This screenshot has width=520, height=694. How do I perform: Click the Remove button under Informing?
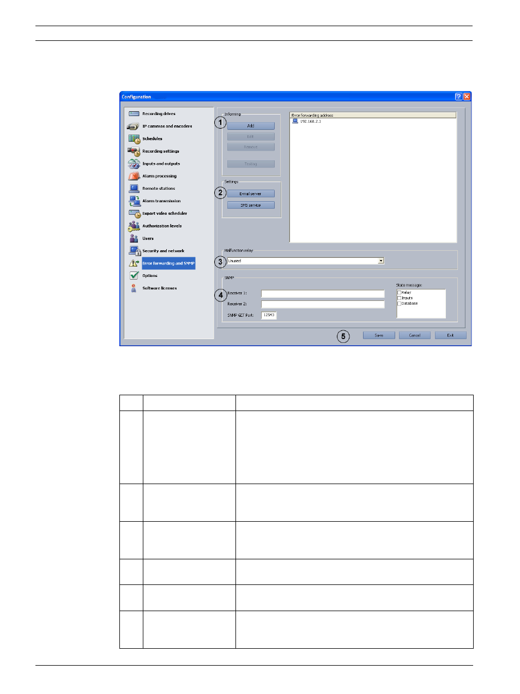251,147
